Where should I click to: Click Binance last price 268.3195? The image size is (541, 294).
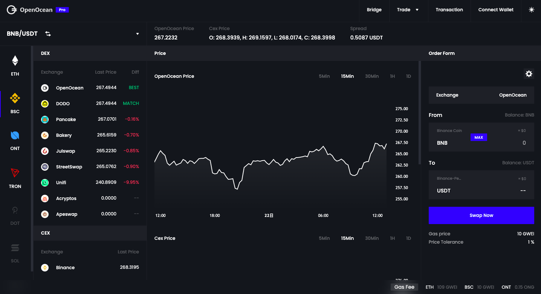[x=129, y=267]
